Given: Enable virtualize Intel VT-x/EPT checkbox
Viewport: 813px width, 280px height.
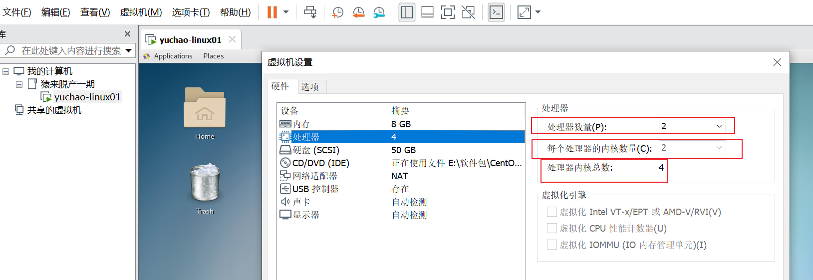Looking at the screenshot, I should (552, 212).
